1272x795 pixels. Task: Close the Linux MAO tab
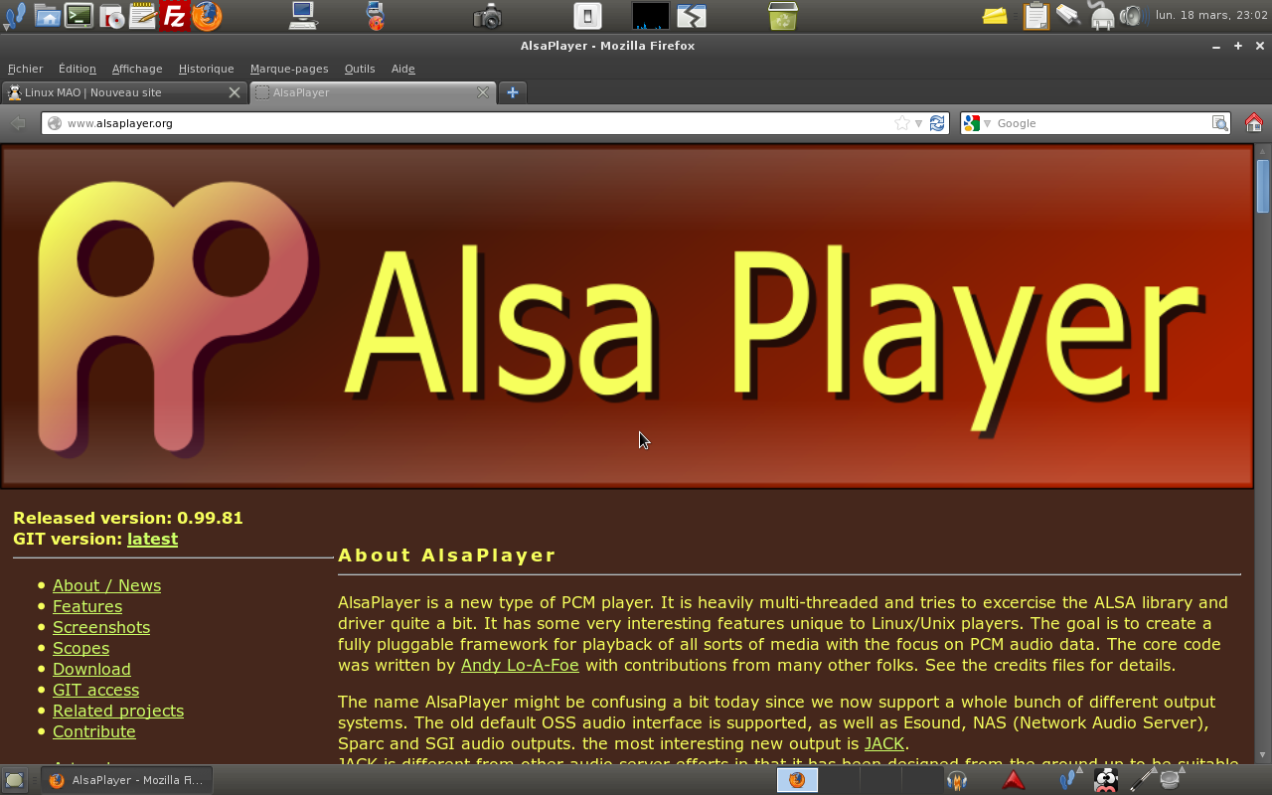[235, 92]
